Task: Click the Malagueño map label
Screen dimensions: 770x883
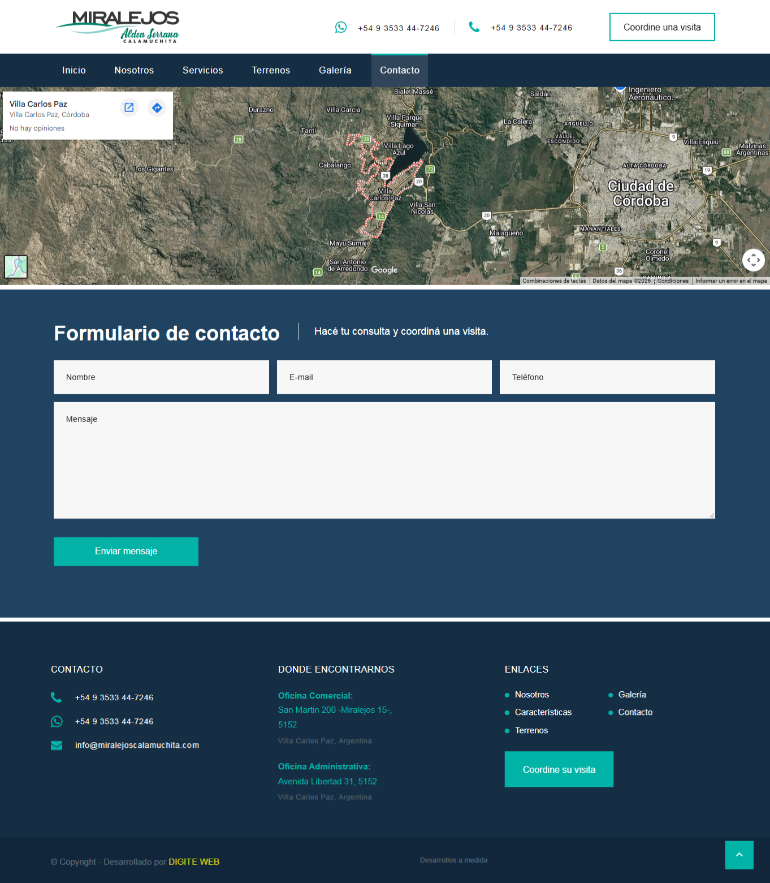Action: pos(506,233)
